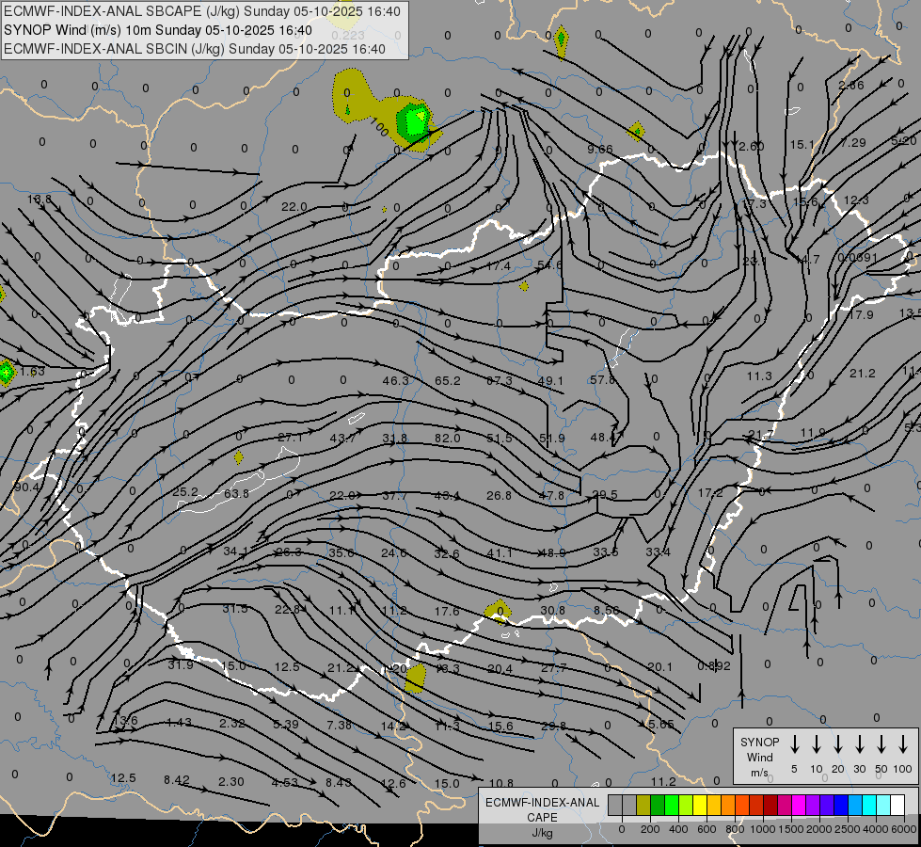Click the 200 tick label in CAPE legend
The image size is (921, 847).
(650, 829)
